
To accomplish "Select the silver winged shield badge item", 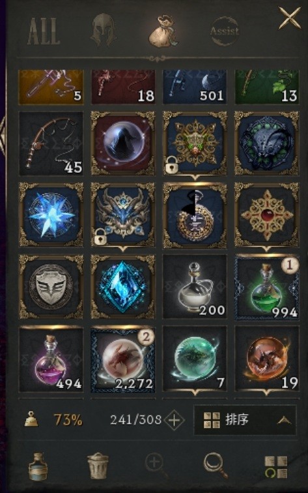I will click(x=51, y=286).
